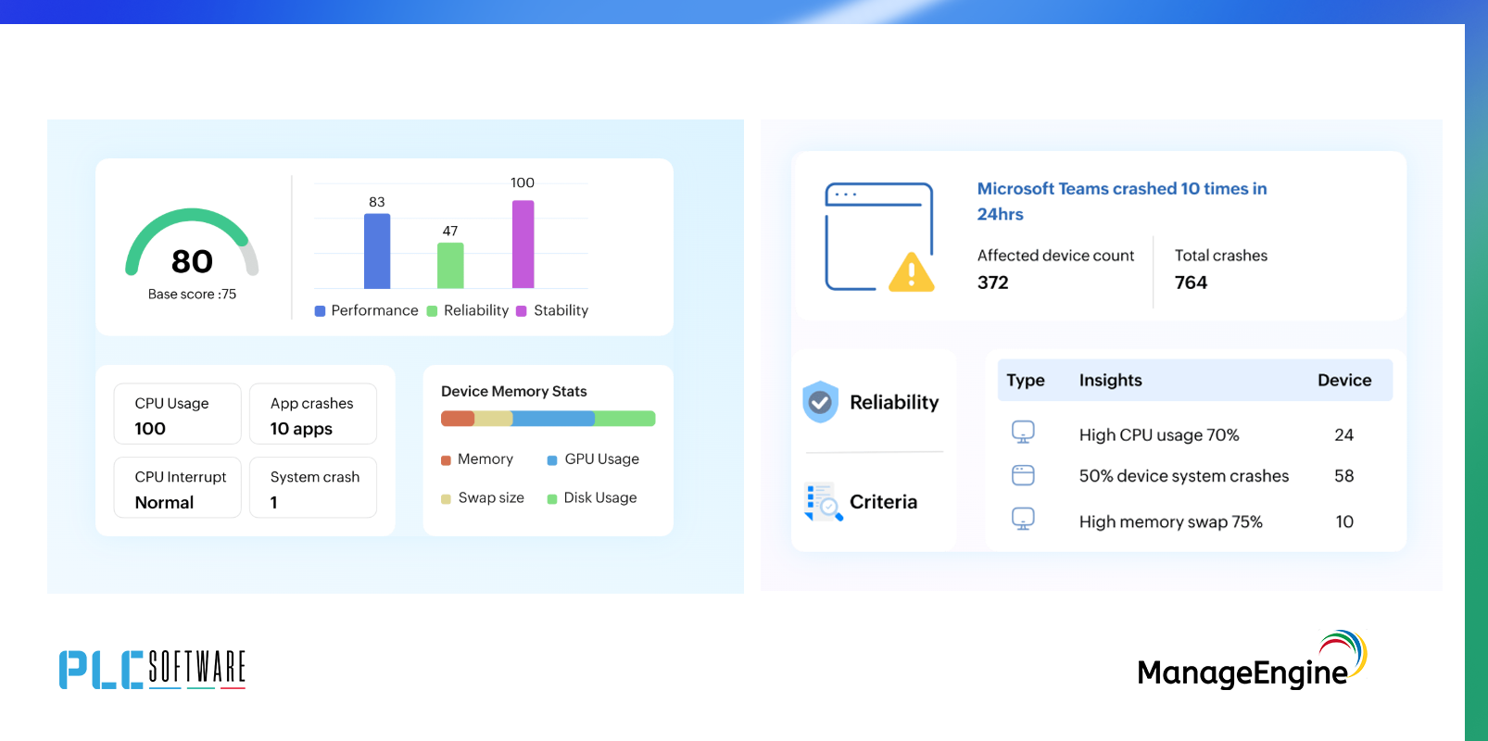This screenshot has height=741, width=1488.
Task: Toggle the Stability legend marker
Action: click(522, 311)
